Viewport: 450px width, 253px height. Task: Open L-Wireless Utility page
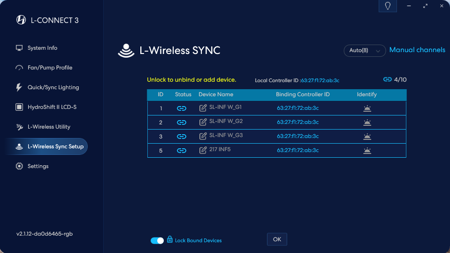49,127
